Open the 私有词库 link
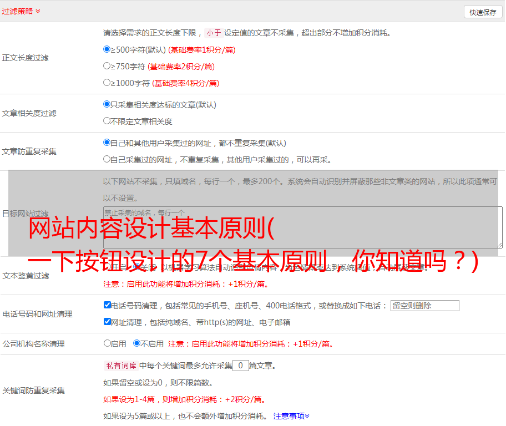 [121, 366]
